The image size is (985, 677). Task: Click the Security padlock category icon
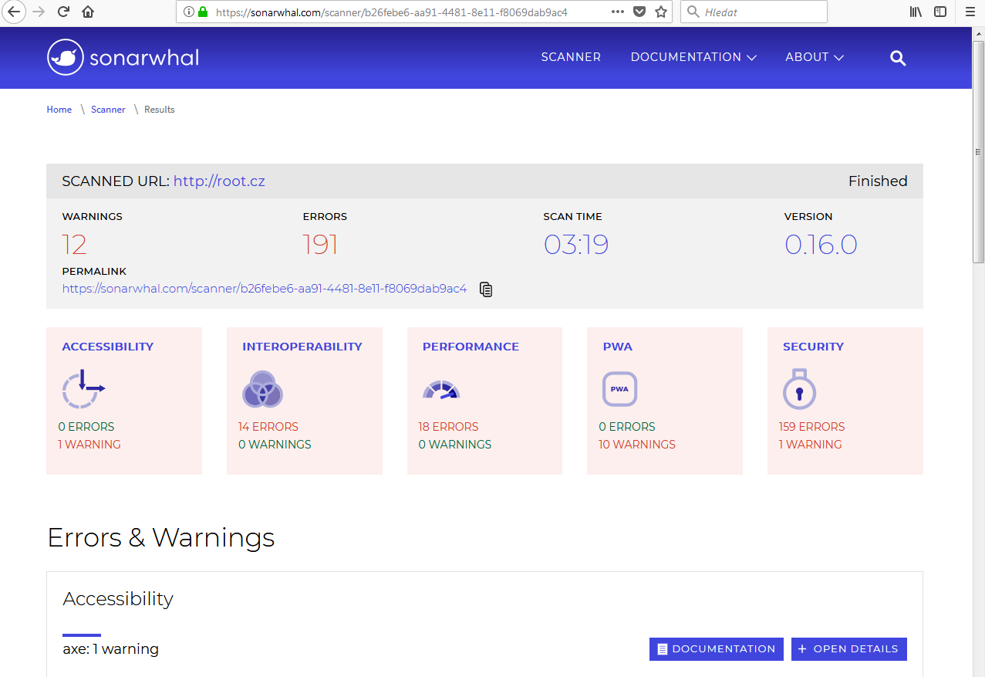[799, 388]
